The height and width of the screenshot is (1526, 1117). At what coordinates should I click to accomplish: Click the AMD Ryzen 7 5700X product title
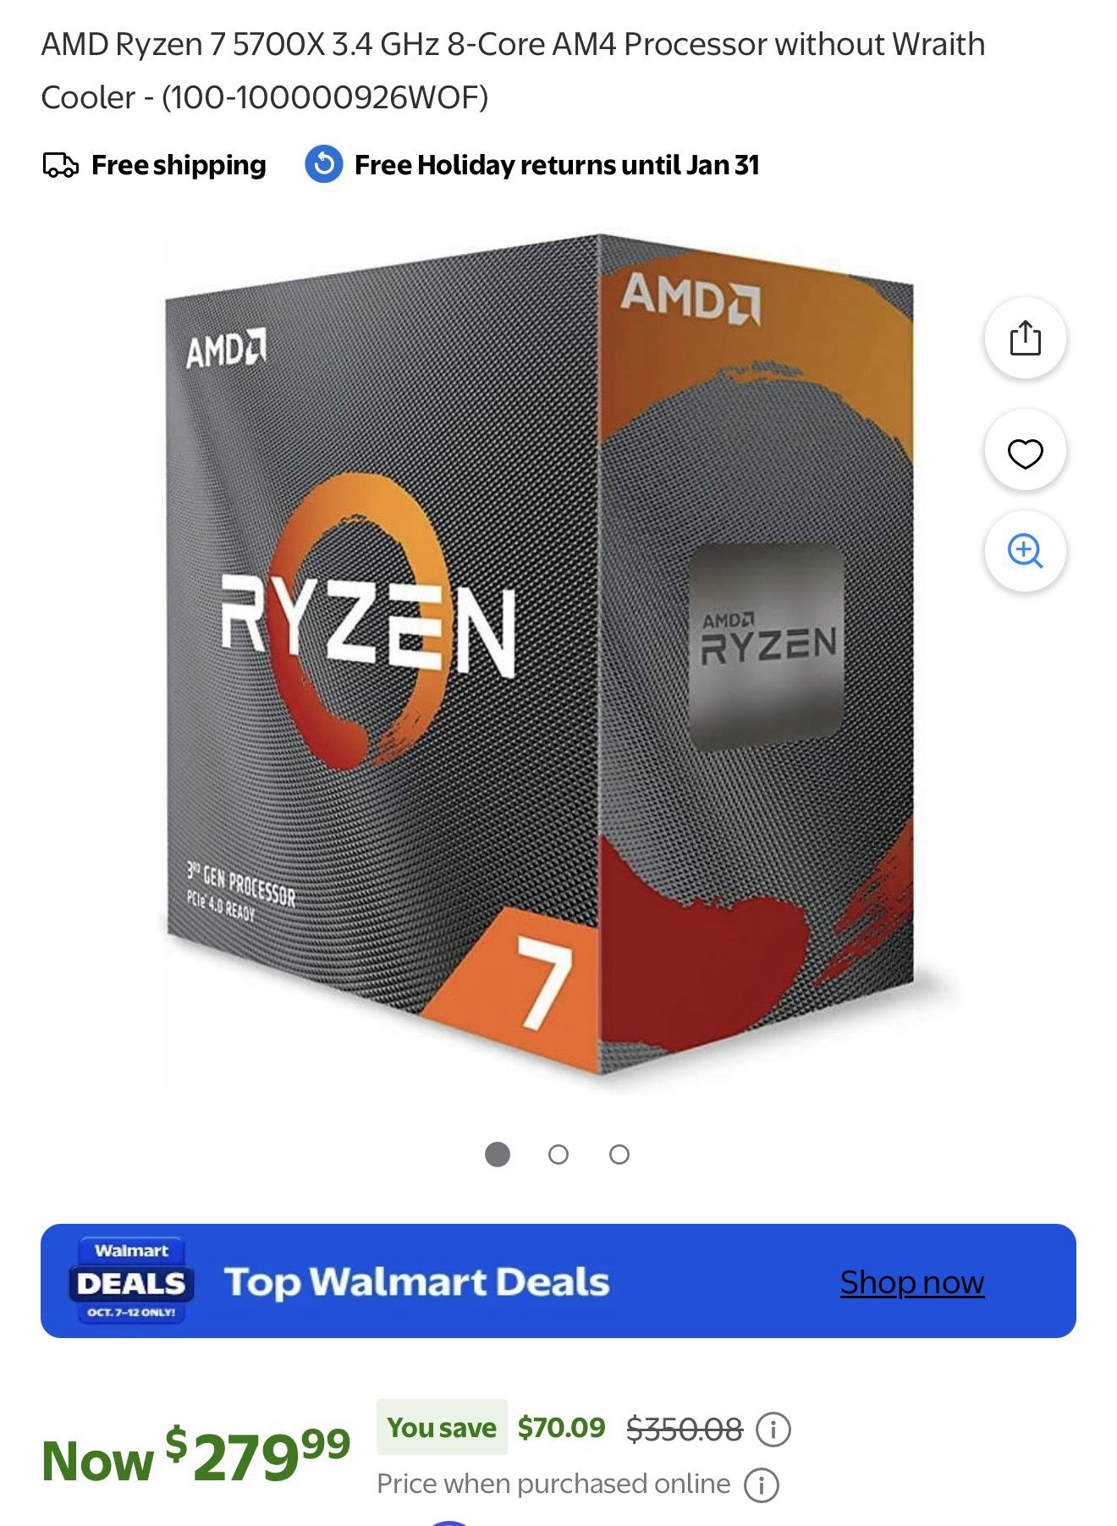(x=513, y=70)
